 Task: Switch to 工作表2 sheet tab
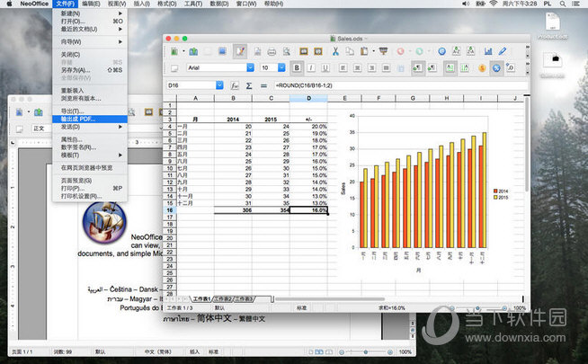pos(224,298)
